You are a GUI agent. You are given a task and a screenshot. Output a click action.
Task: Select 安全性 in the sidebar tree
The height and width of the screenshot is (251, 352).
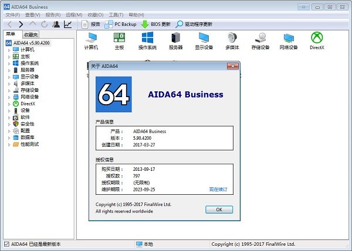click(x=28, y=123)
